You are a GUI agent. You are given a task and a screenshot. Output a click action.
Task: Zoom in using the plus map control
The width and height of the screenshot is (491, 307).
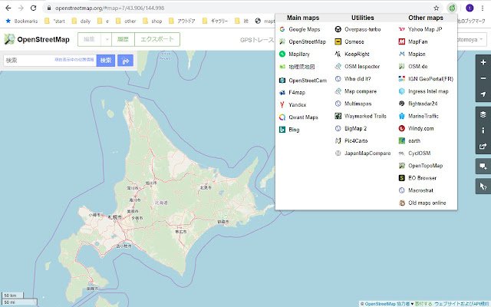pyautogui.click(x=483, y=62)
